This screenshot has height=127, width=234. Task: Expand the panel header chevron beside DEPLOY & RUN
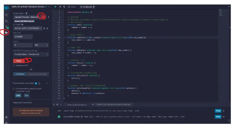pyautogui.click(x=49, y=7)
